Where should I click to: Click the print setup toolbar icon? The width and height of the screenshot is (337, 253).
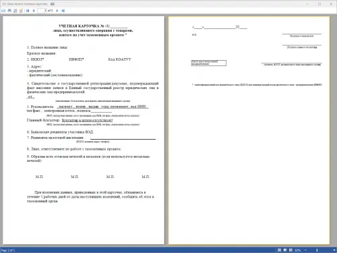(x=16, y=11)
